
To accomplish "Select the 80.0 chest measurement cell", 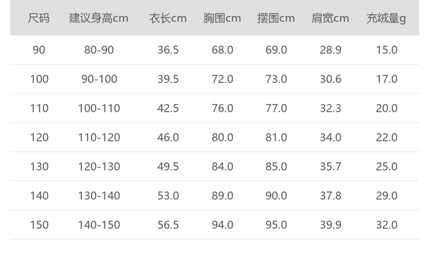I will [222, 138].
